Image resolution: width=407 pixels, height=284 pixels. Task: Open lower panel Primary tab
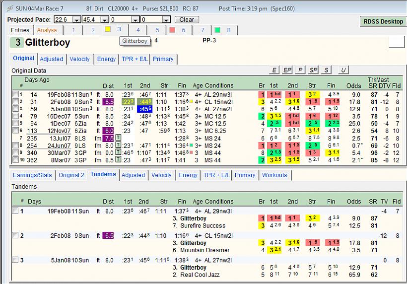245,175
